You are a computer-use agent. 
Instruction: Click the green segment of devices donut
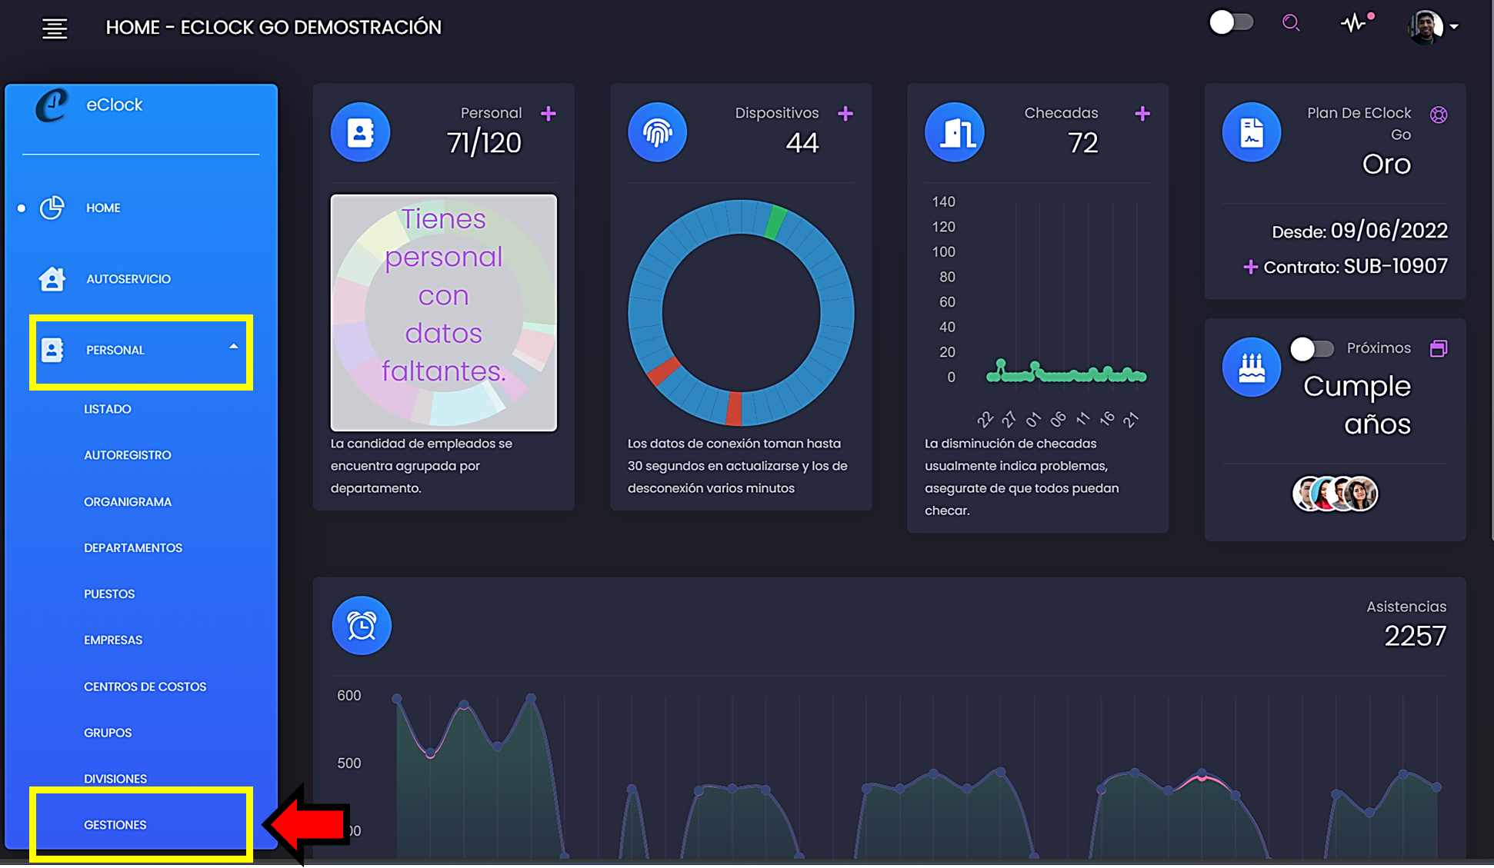point(776,221)
